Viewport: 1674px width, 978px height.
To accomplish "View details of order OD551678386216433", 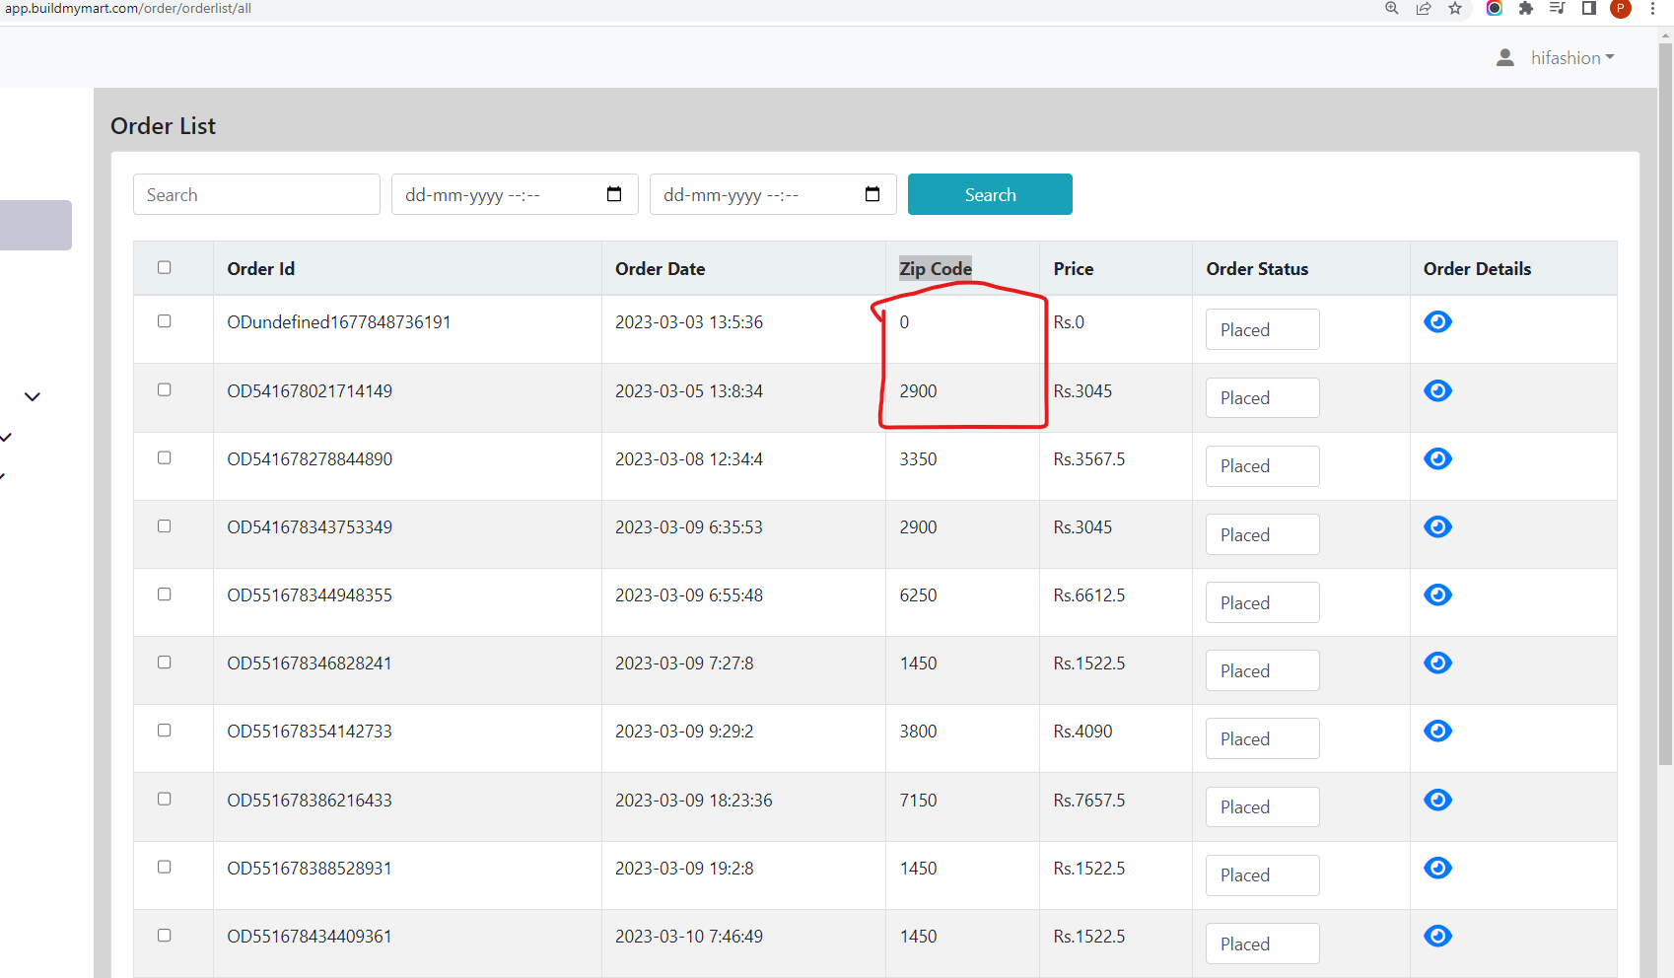I will (x=1437, y=800).
